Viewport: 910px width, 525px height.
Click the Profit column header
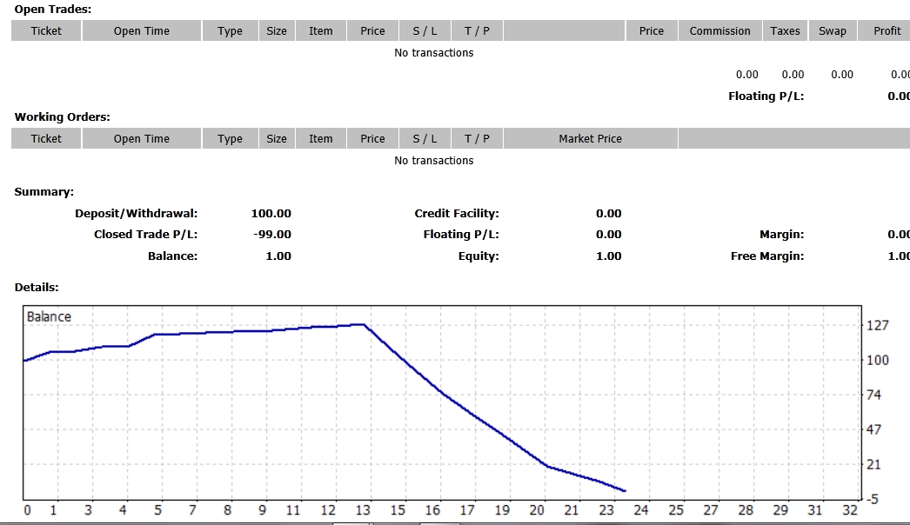coord(887,30)
